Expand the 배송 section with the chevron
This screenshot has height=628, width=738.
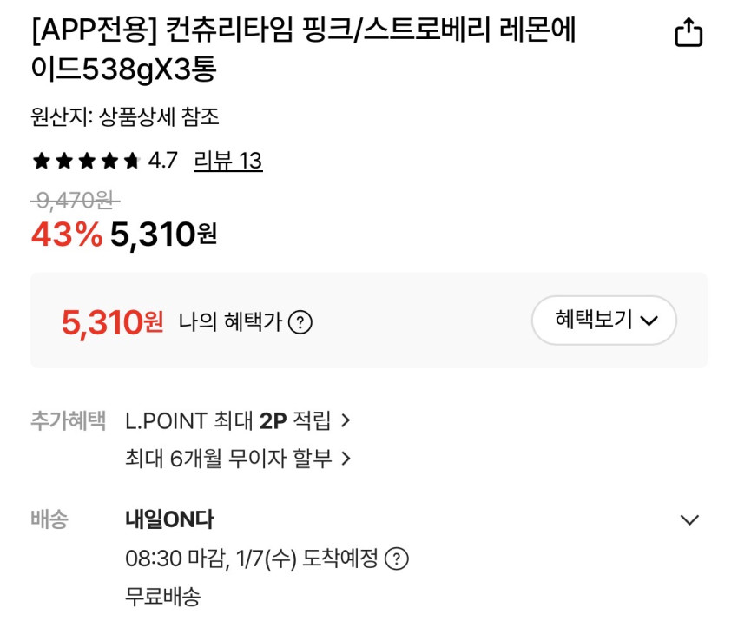point(689,520)
